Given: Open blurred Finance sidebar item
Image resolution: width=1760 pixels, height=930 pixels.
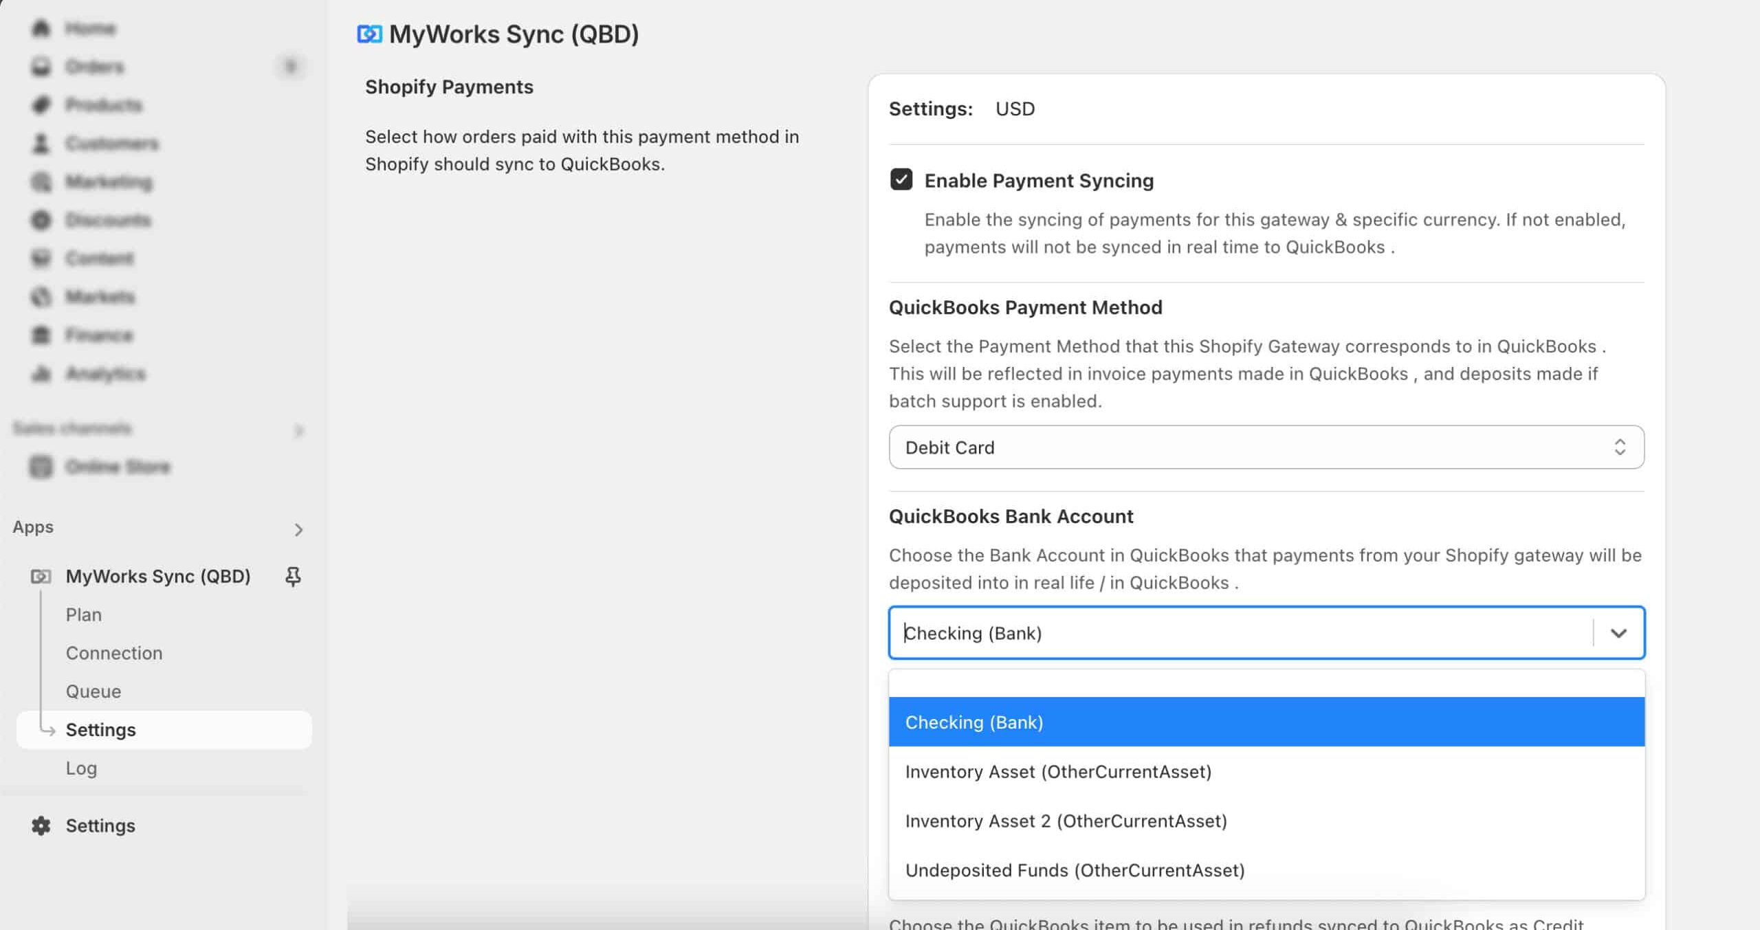Looking at the screenshot, I should pyautogui.click(x=99, y=335).
